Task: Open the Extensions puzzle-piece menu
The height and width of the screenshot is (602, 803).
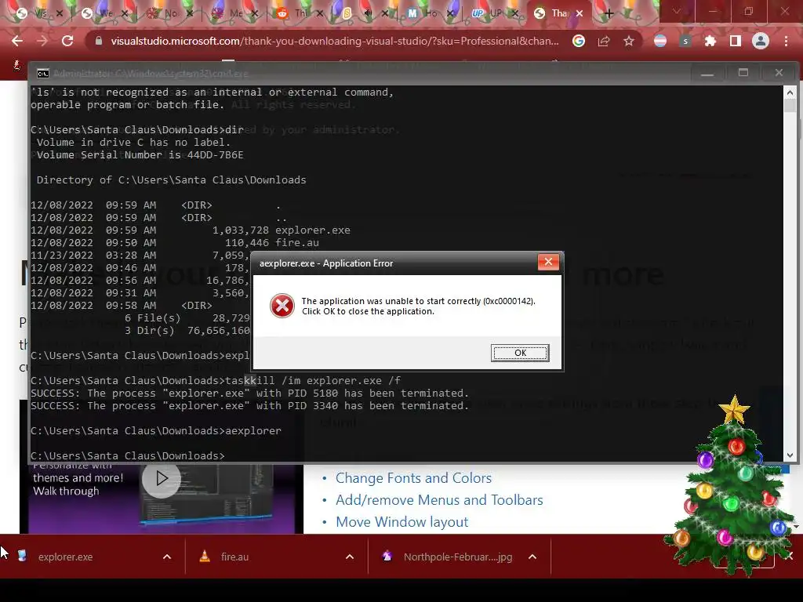Action: click(710, 41)
